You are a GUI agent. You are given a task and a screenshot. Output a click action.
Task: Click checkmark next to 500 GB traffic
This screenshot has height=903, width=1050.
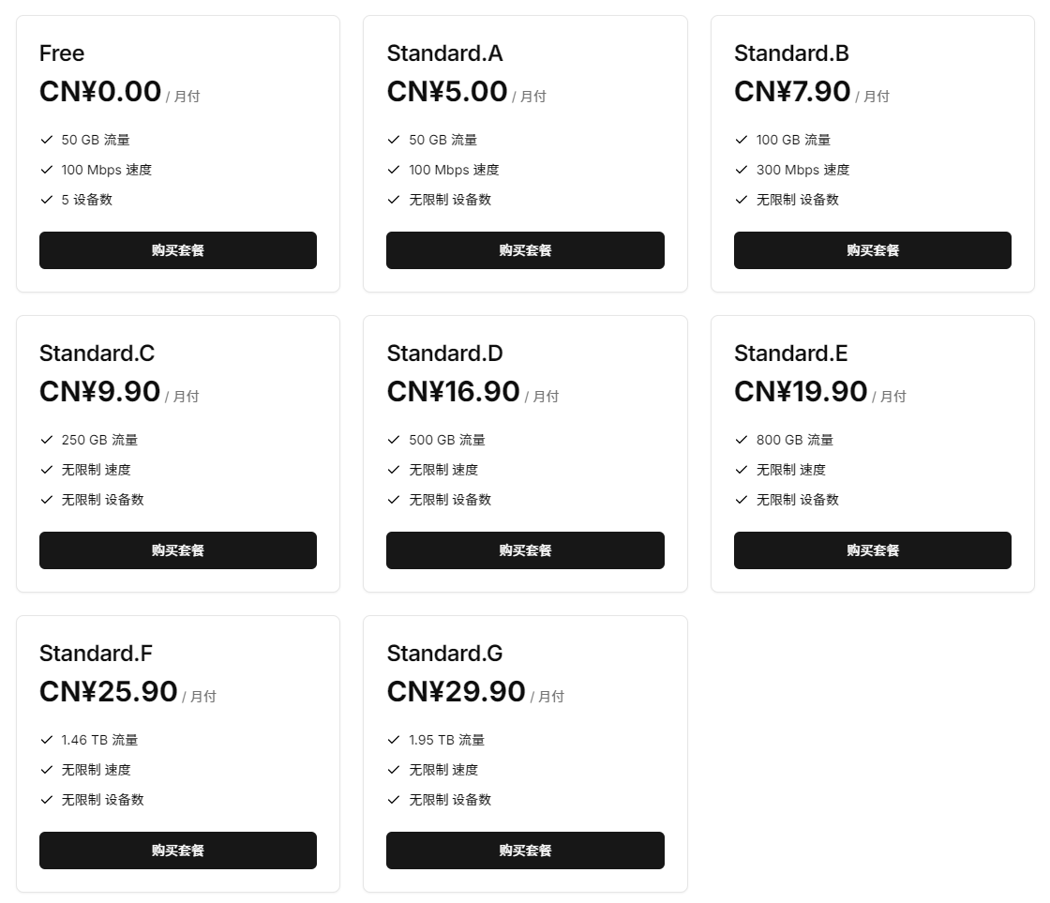click(394, 440)
